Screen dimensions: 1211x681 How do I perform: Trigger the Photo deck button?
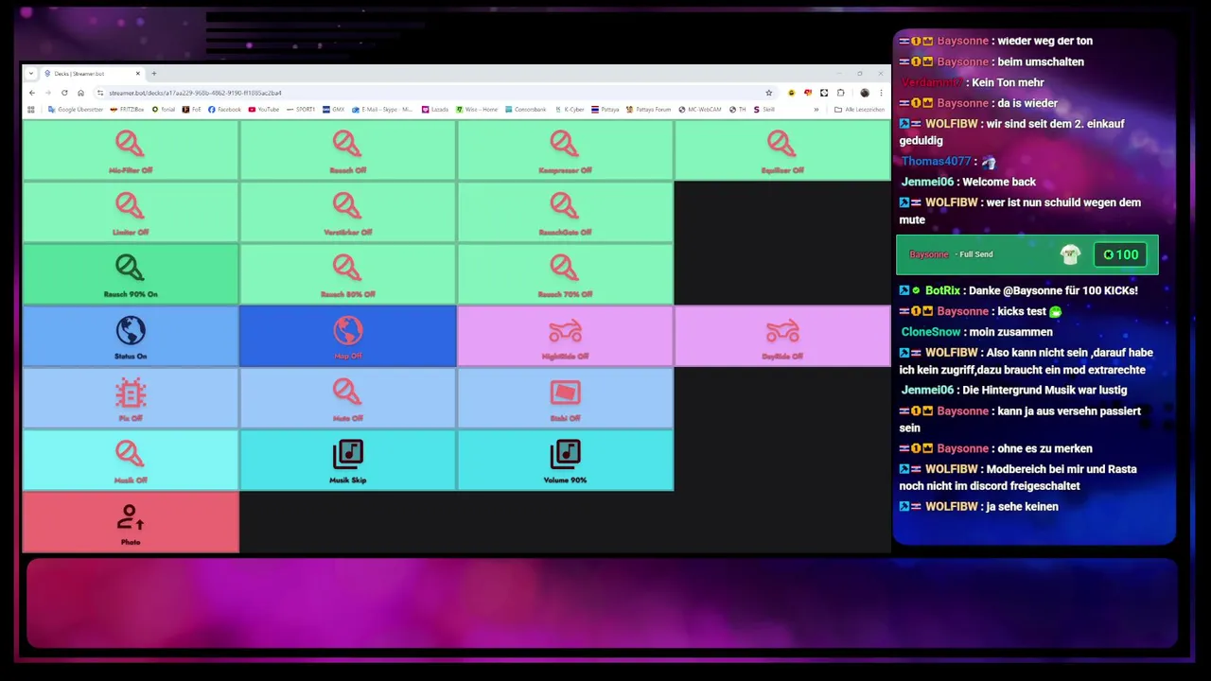coord(131,522)
